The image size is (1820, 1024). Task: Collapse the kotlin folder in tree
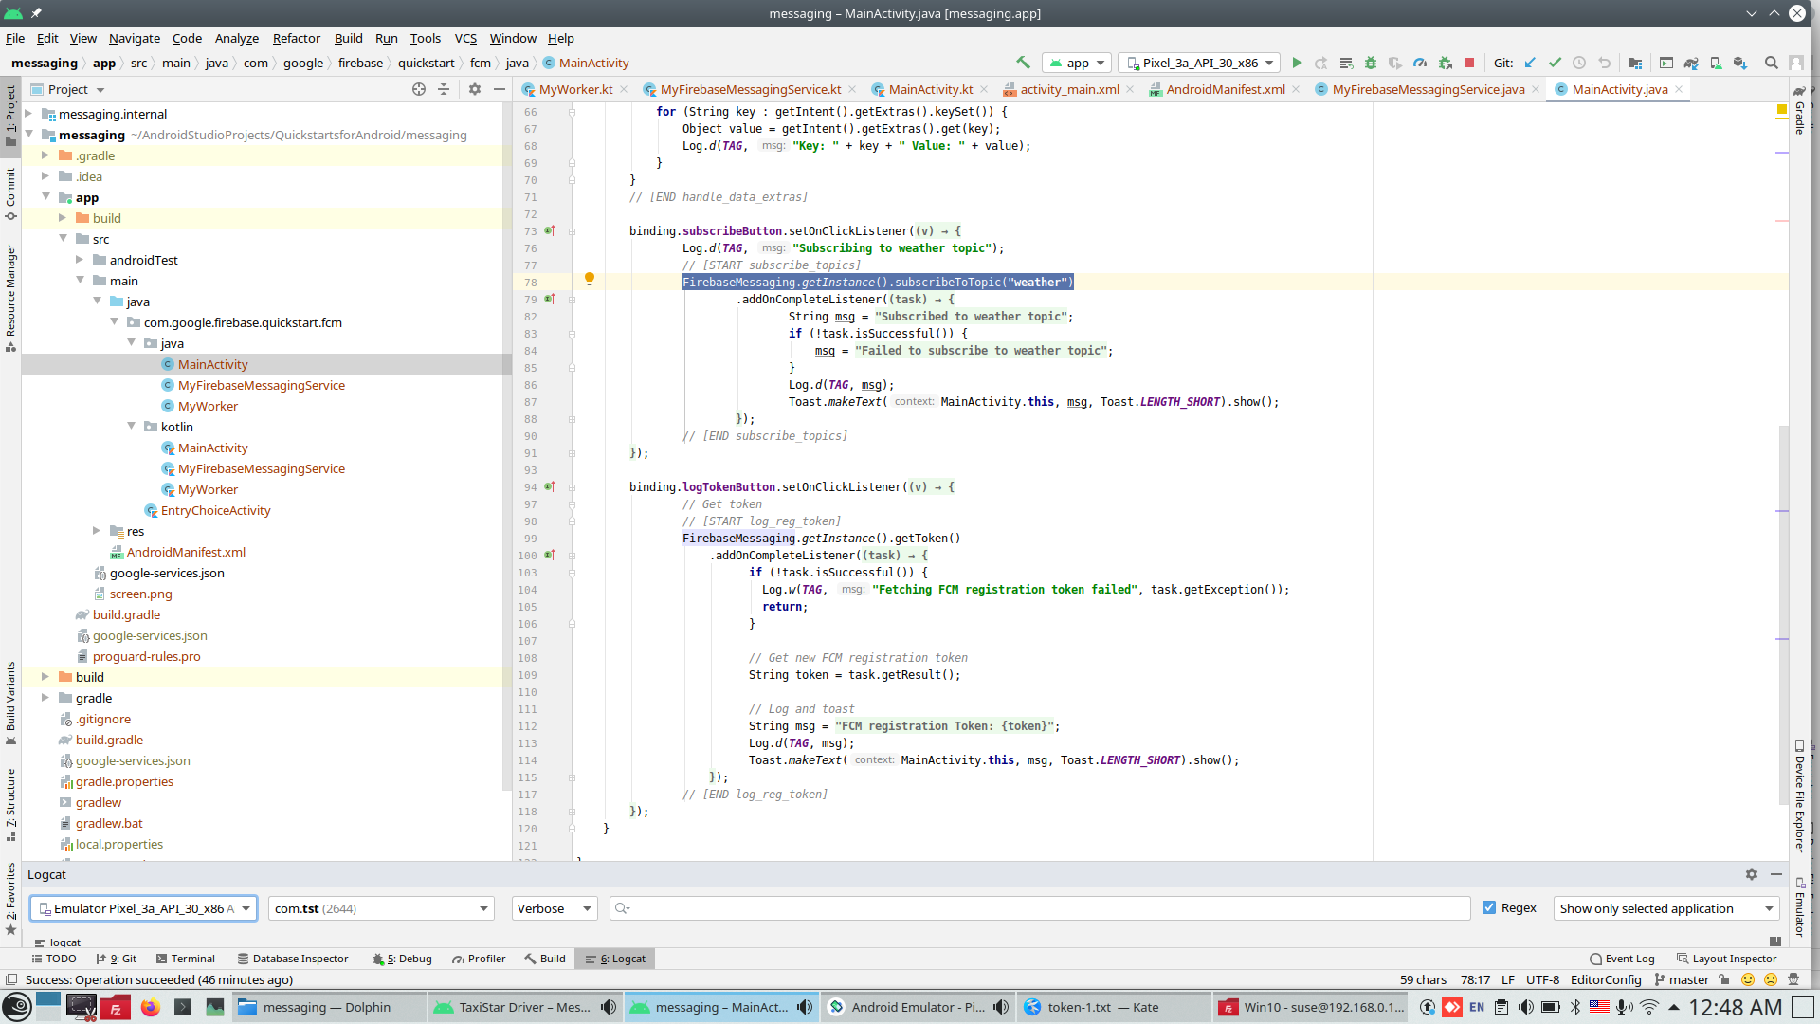(x=132, y=427)
